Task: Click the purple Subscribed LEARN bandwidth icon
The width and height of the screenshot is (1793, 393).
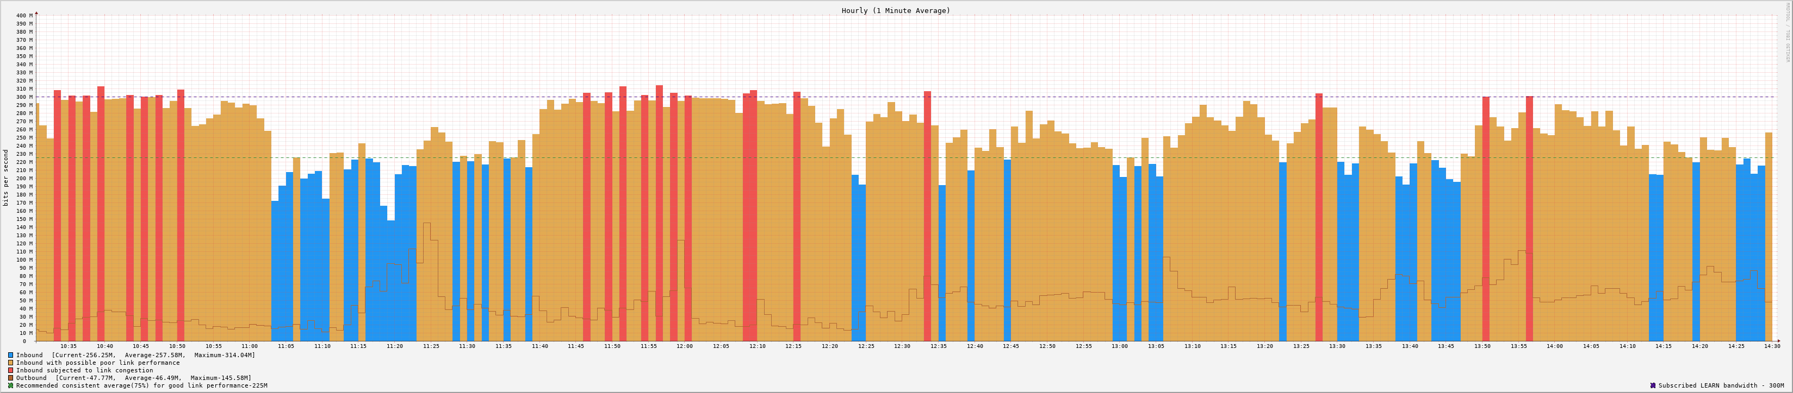Action: 1652,385
